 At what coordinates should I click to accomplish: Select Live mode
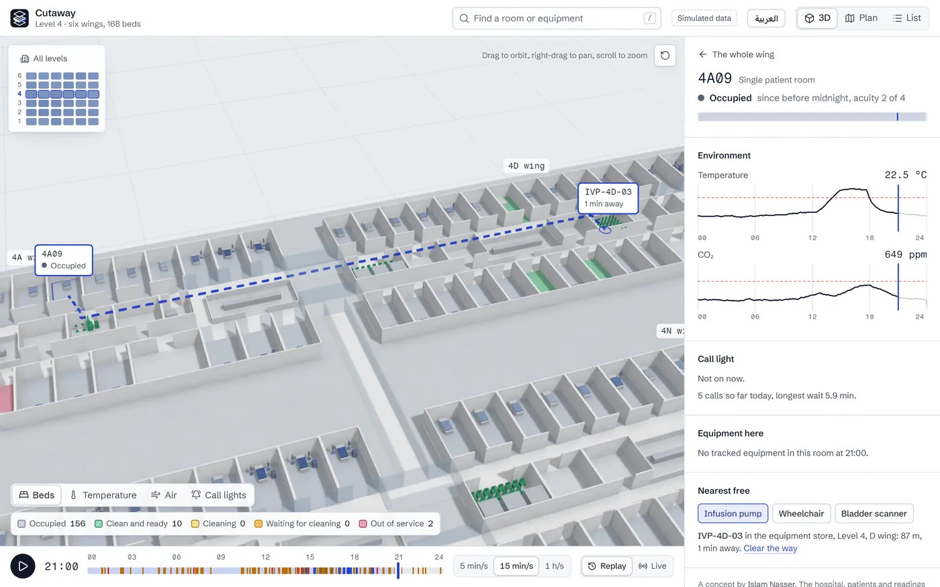[x=652, y=566]
